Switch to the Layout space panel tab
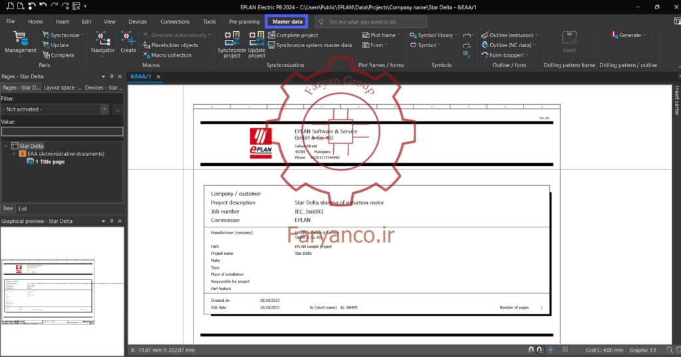 coord(62,88)
